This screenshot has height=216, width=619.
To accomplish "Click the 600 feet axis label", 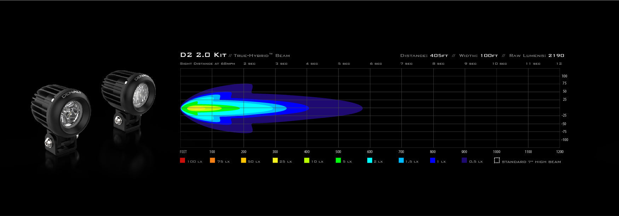I will click(x=370, y=152).
